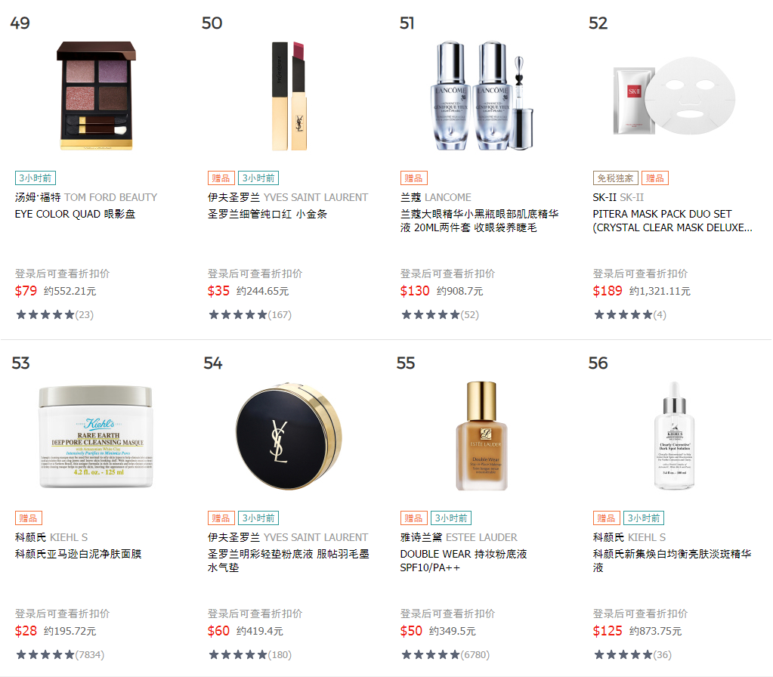773x677 pixels.
Task: Open the EYE COLOR QUAD 眼影盘 title
Action: (x=75, y=214)
